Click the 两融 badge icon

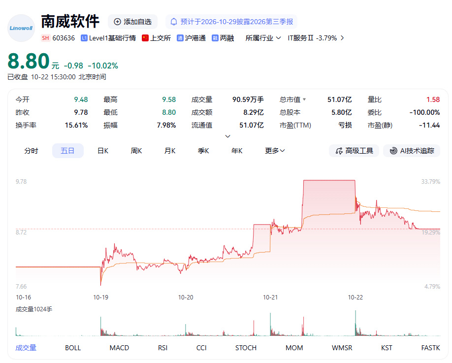(x=215, y=38)
